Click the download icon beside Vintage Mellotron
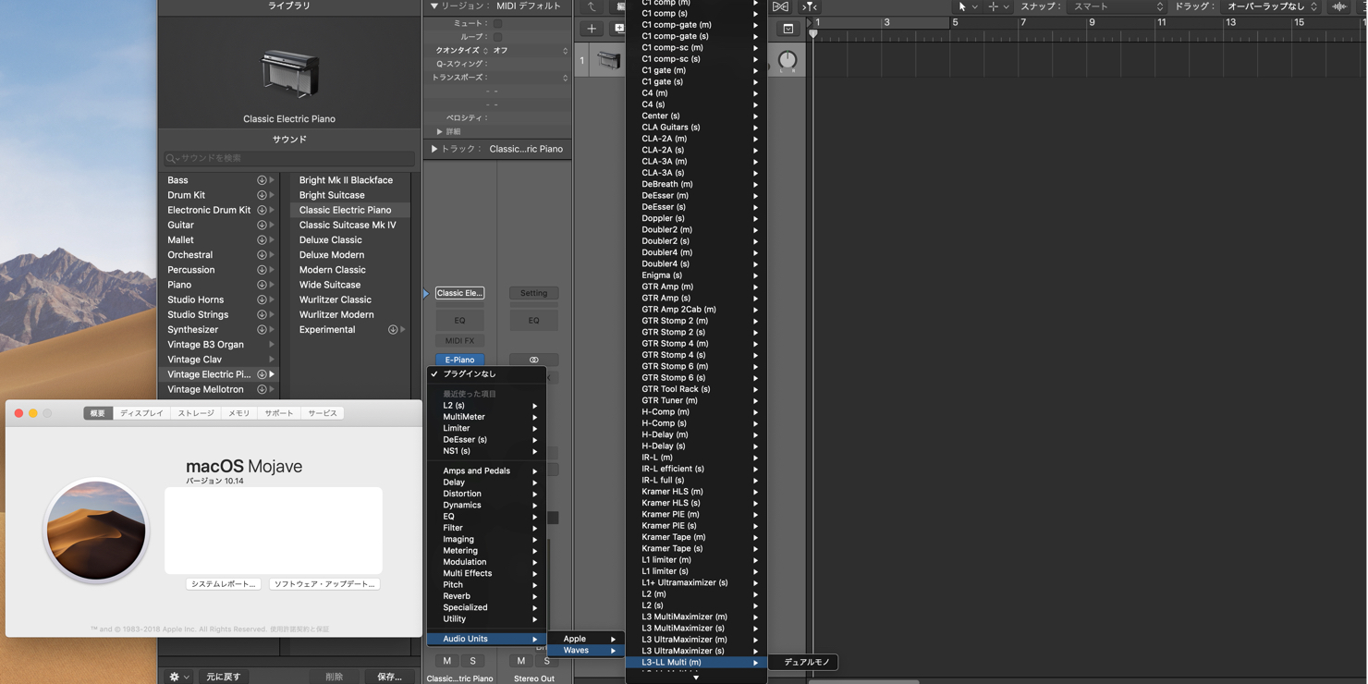 (x=262, y=389)
